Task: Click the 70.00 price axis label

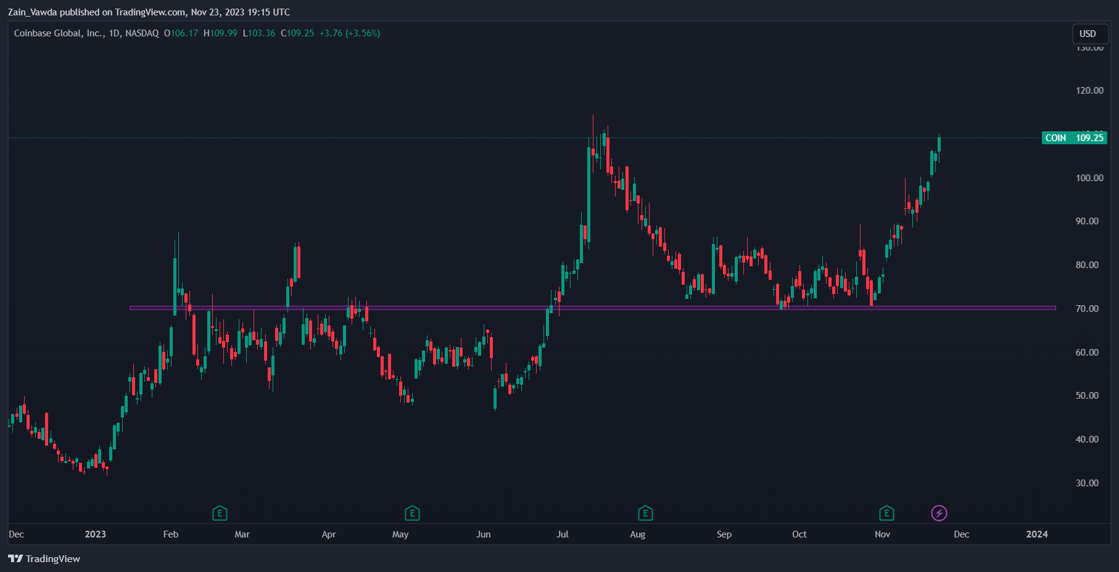Action: click(1087, 309)
